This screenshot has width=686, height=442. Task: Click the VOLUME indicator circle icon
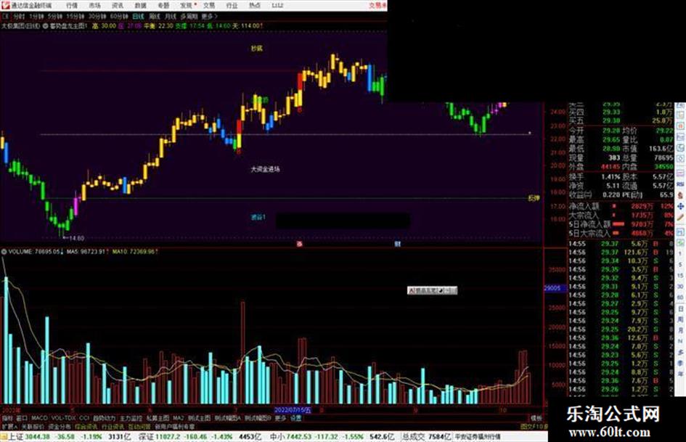[x=4, y=252]
